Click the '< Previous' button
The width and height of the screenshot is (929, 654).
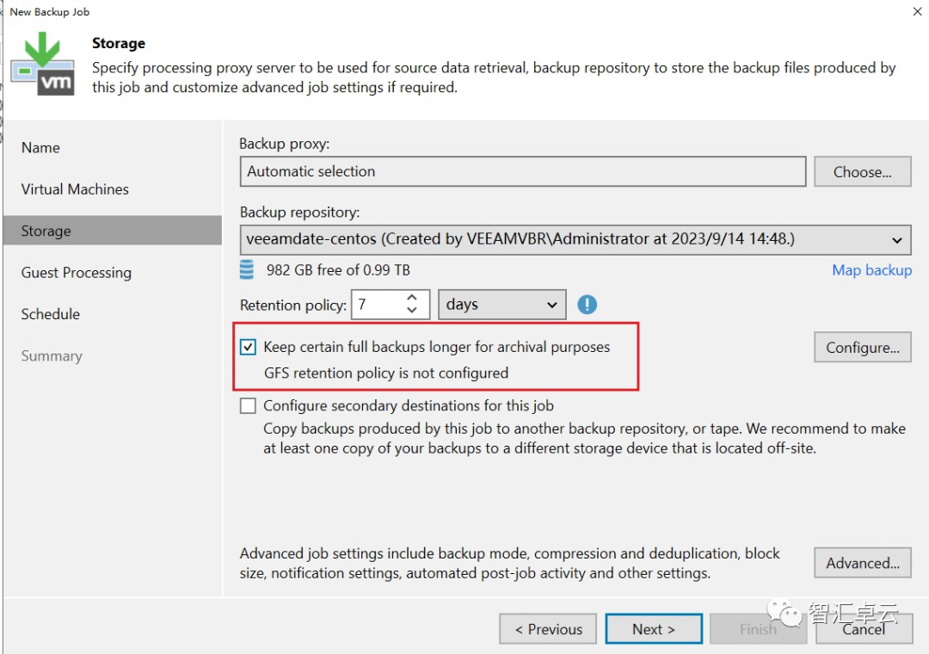(547, 628)
